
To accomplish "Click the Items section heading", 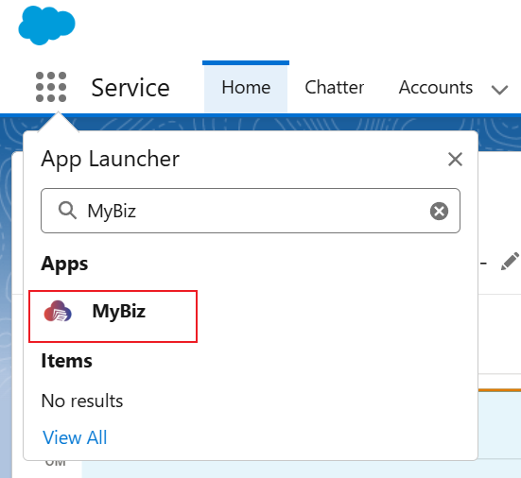I will point(66,361).
